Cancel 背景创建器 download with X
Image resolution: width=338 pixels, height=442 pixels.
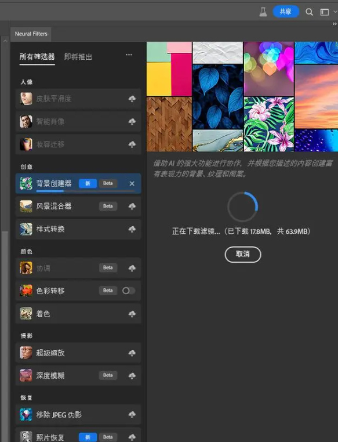[x=132, y=184]
